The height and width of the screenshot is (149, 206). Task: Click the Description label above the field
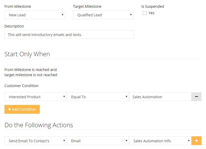[x=14, y=26]
